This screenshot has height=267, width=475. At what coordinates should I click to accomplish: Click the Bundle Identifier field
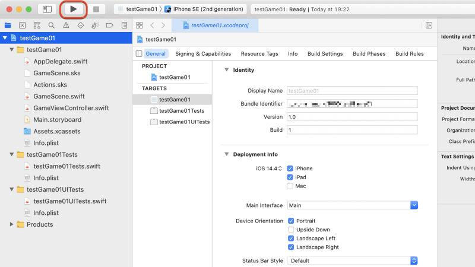coord(352,104)
